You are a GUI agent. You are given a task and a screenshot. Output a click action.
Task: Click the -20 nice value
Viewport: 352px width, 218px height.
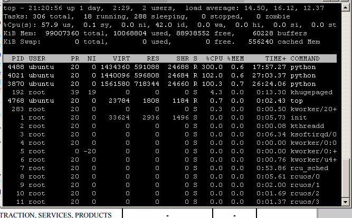[x=90, y=152]
